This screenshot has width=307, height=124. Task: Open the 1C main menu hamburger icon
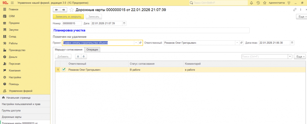point(12,3)
